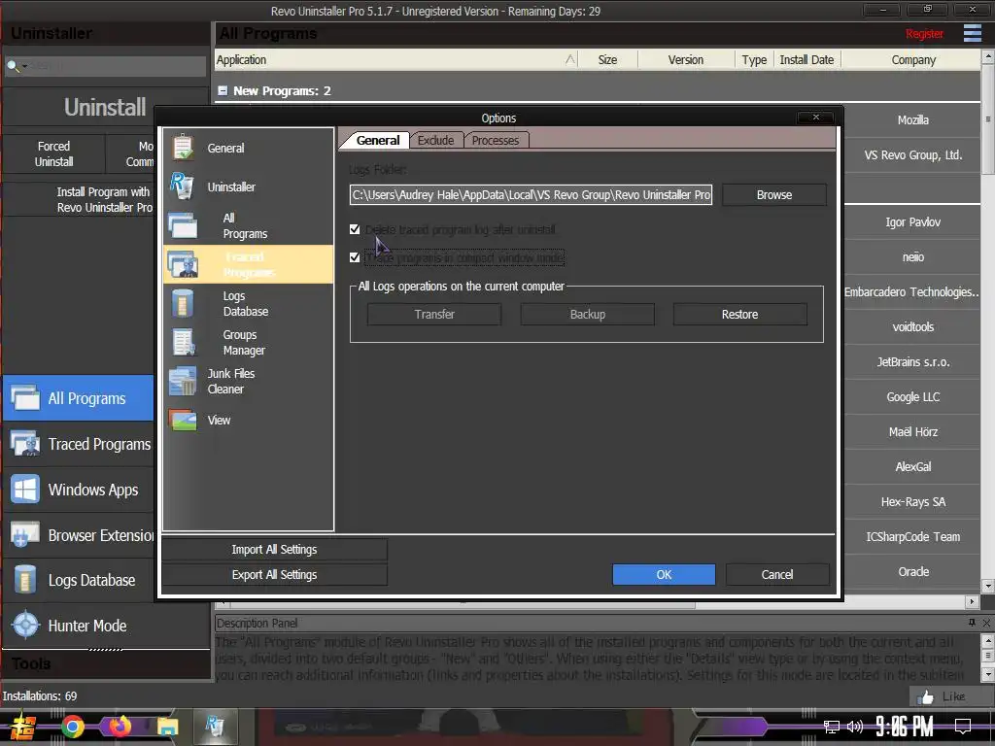This screenshot has width=995, height=746.
Task: Open the notification center icon
Action: [x=963, y=726]
